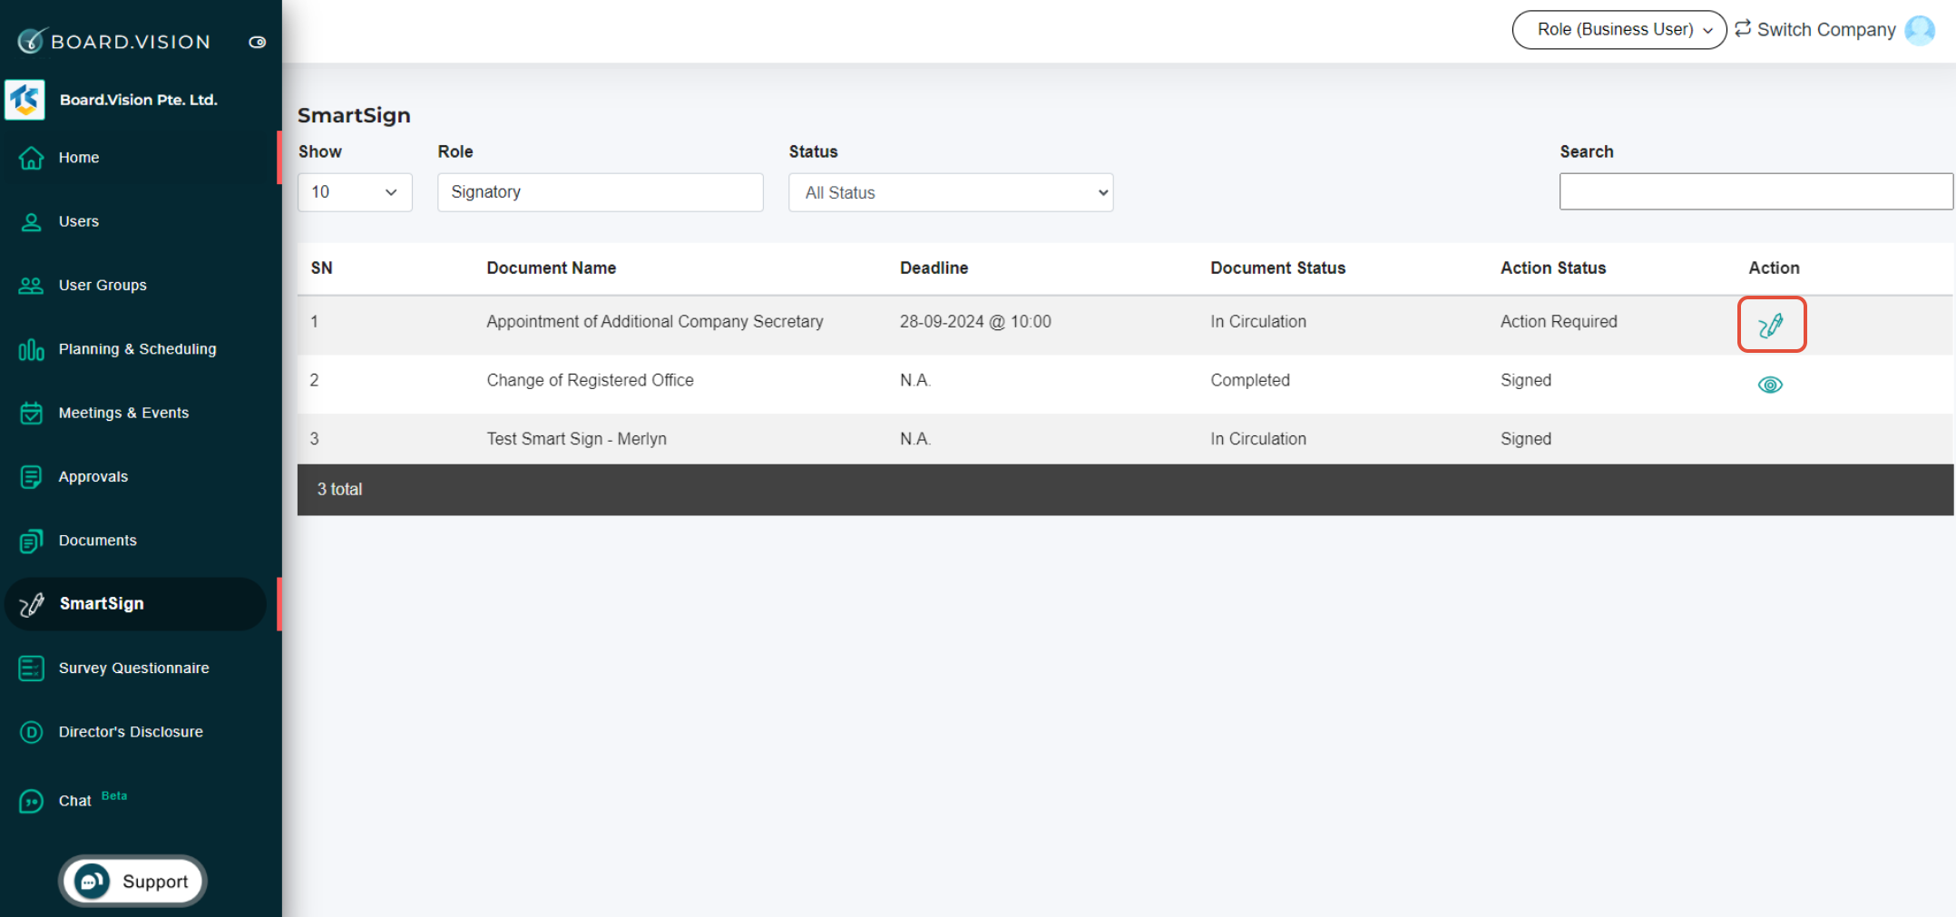Click the switch arrows icon beside Switch Company
Viewport: 1956px width, 917px height.
click(1743, 28)
